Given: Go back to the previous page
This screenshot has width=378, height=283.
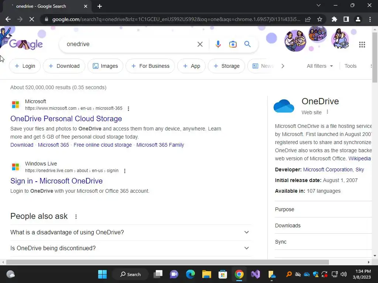Looking at the screenshot, I should (x=8, y=19).
